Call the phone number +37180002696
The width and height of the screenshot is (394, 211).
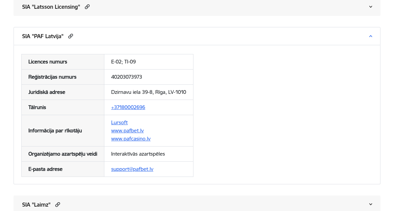click(128, 107)
